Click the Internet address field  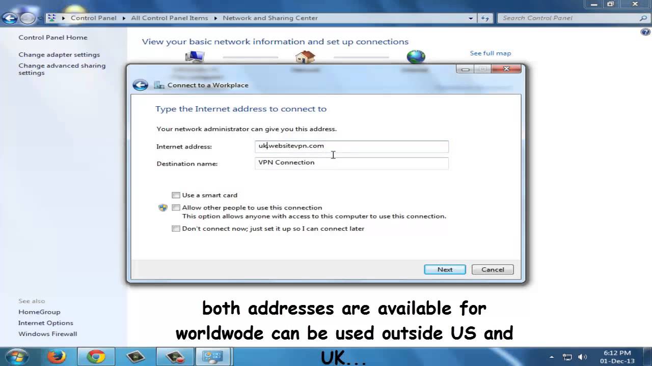(351, 146)
